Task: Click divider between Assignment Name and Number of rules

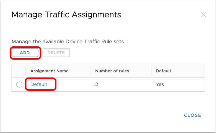Action: [x=91, y=71]
